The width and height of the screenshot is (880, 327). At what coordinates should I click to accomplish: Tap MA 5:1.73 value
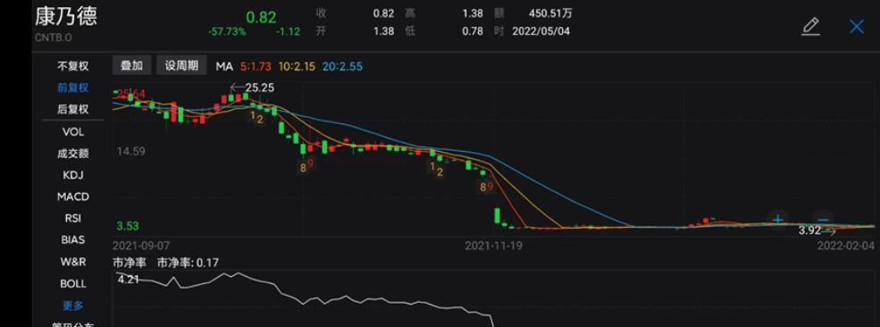click(256, 67)
